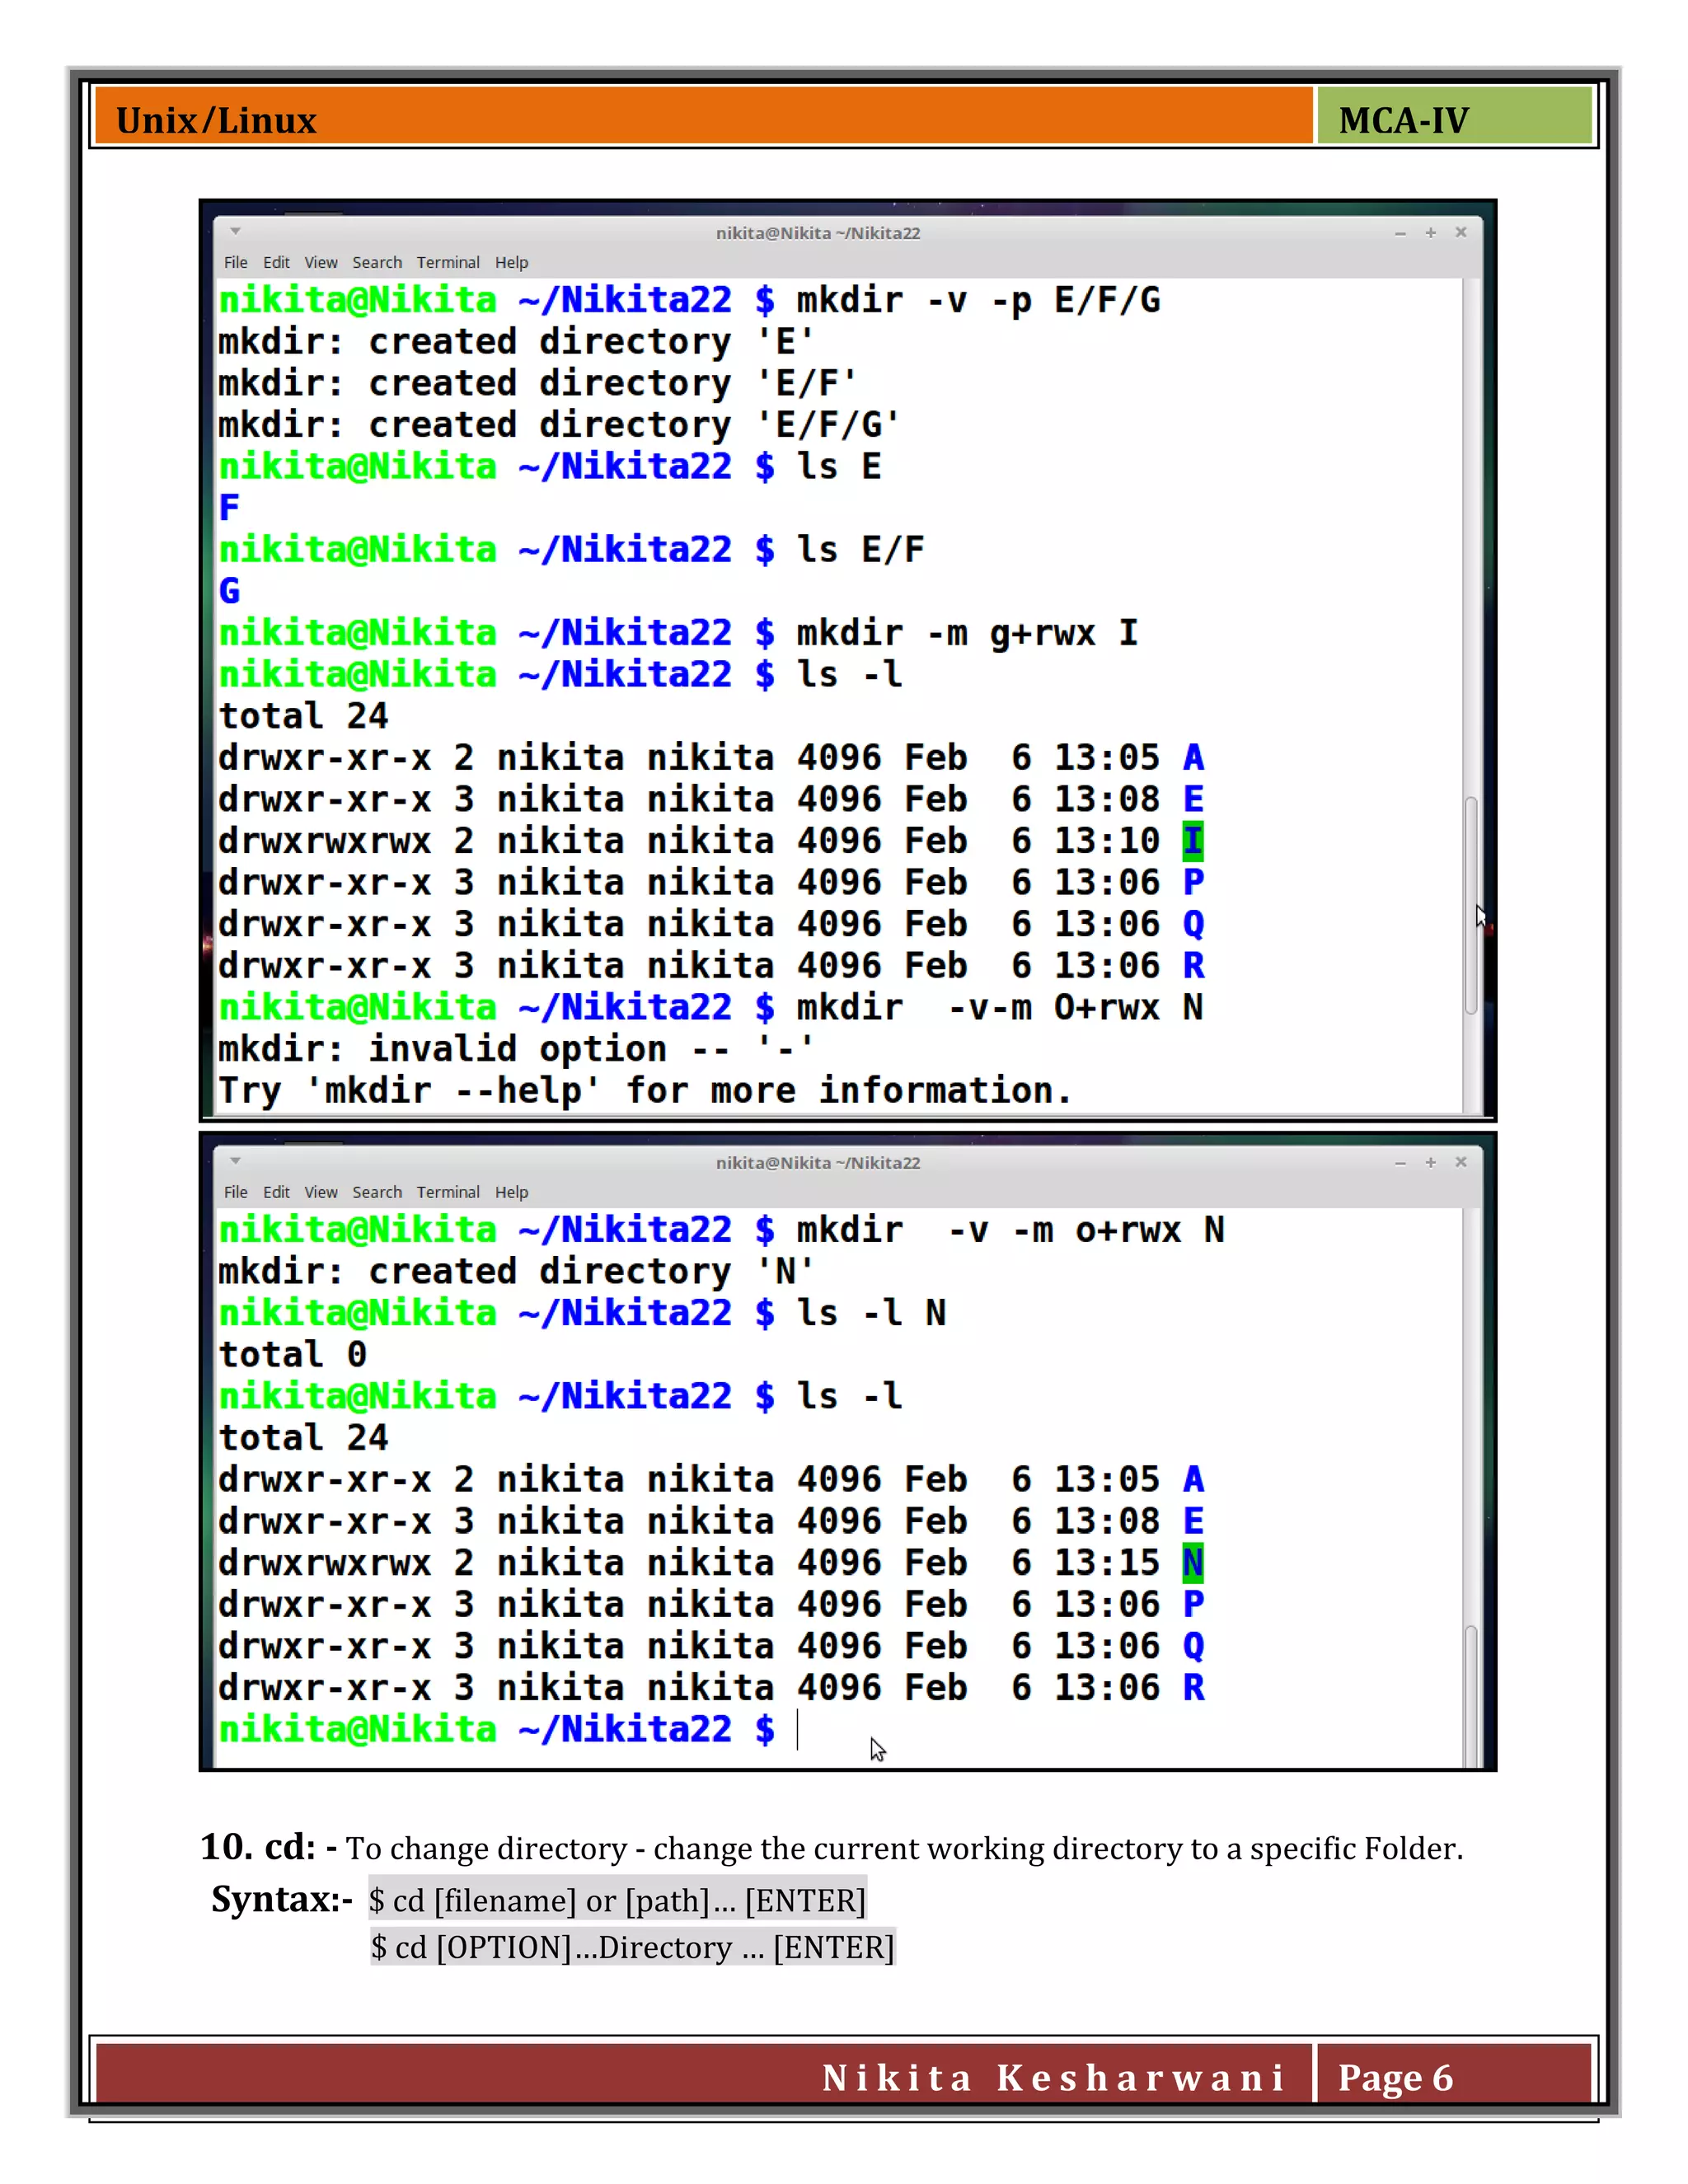Click 'Page 6' footer label

(1395, 2078)
